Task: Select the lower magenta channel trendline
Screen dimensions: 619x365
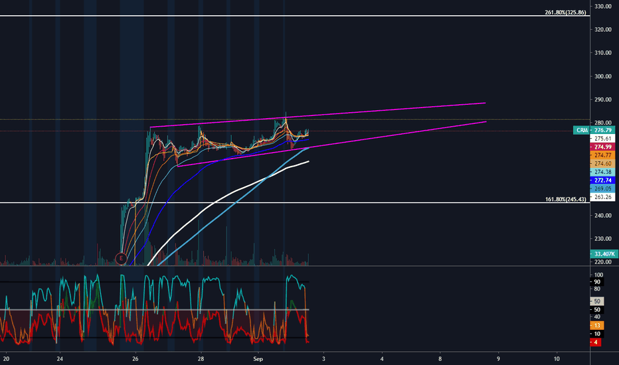Action: pos(331,144)
